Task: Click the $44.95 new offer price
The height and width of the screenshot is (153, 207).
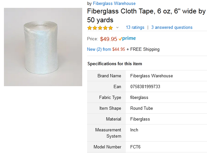Action: coord(119,49)
